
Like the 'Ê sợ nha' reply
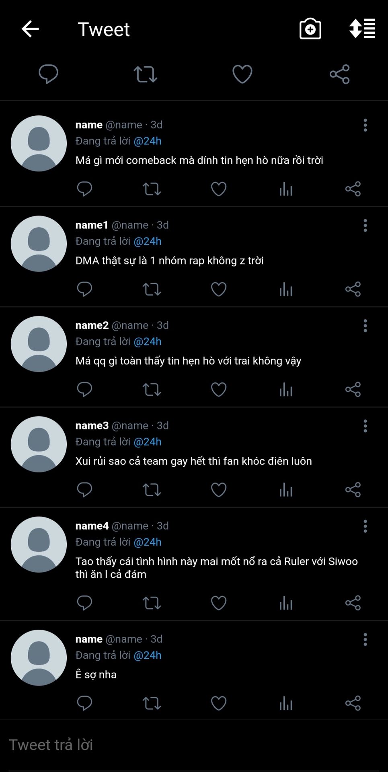[x=219, y=703]
